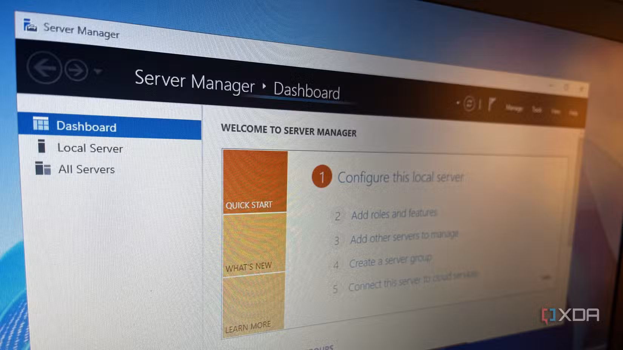Image resolution: width=623 pixels, height=350 pixels.
Task: Click the Dashboard grid icon
Action: [x=41, y=123]
